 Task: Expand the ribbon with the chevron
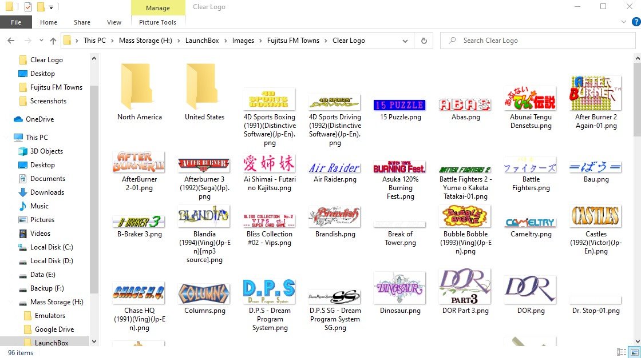[623, 22]
